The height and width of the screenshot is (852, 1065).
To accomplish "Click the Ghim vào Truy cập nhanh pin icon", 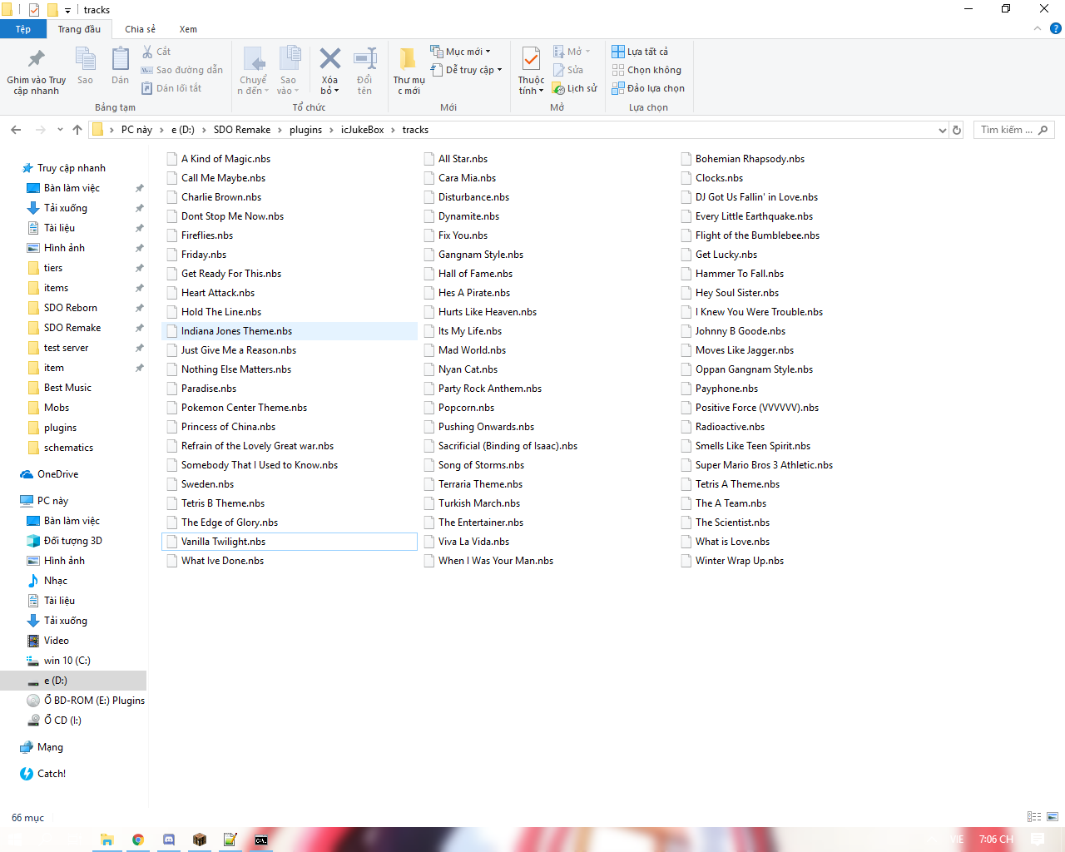I will coord(37,59).
